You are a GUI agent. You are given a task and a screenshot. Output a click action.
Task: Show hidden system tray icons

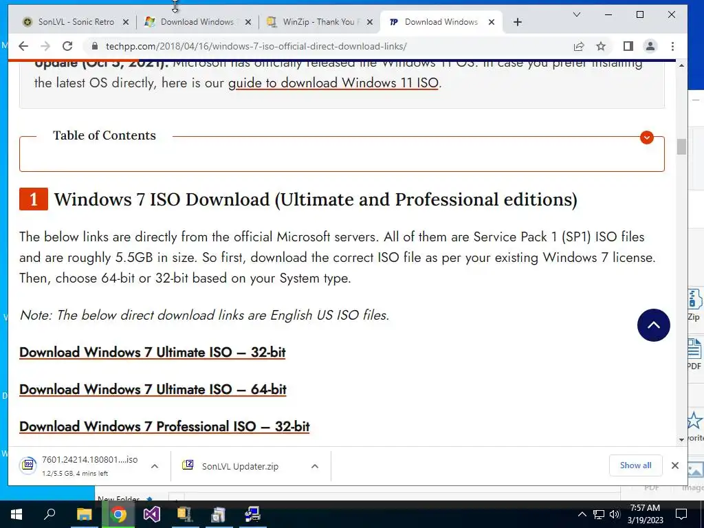point(582,514)
